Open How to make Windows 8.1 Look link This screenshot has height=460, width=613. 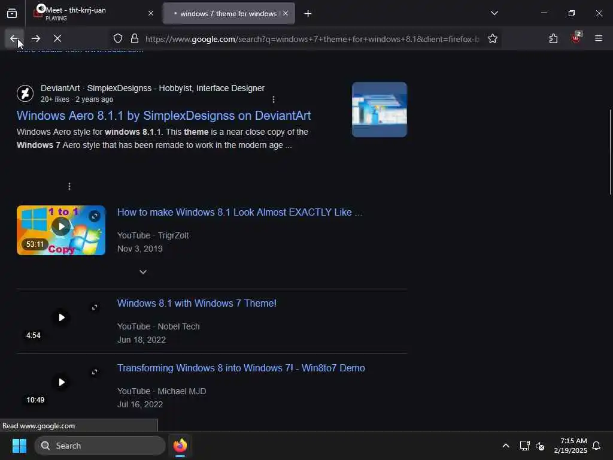tap(239, 213)
